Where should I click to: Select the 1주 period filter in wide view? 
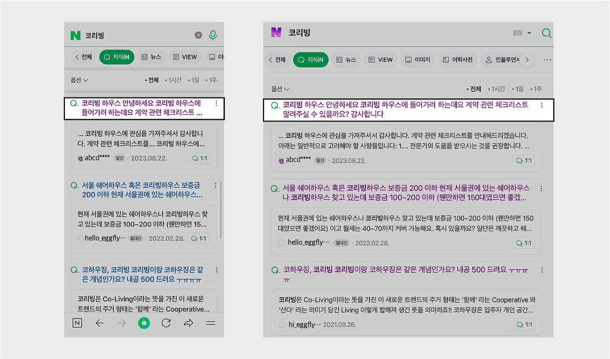tap(536, 89)
